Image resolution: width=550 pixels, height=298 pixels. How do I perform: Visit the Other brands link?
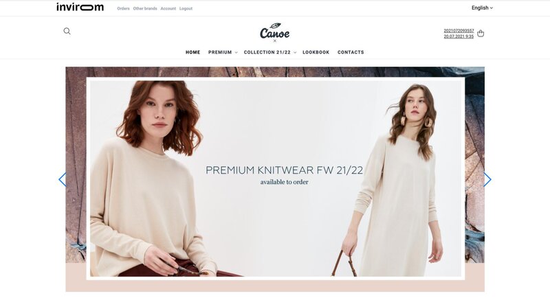point(145,8)
